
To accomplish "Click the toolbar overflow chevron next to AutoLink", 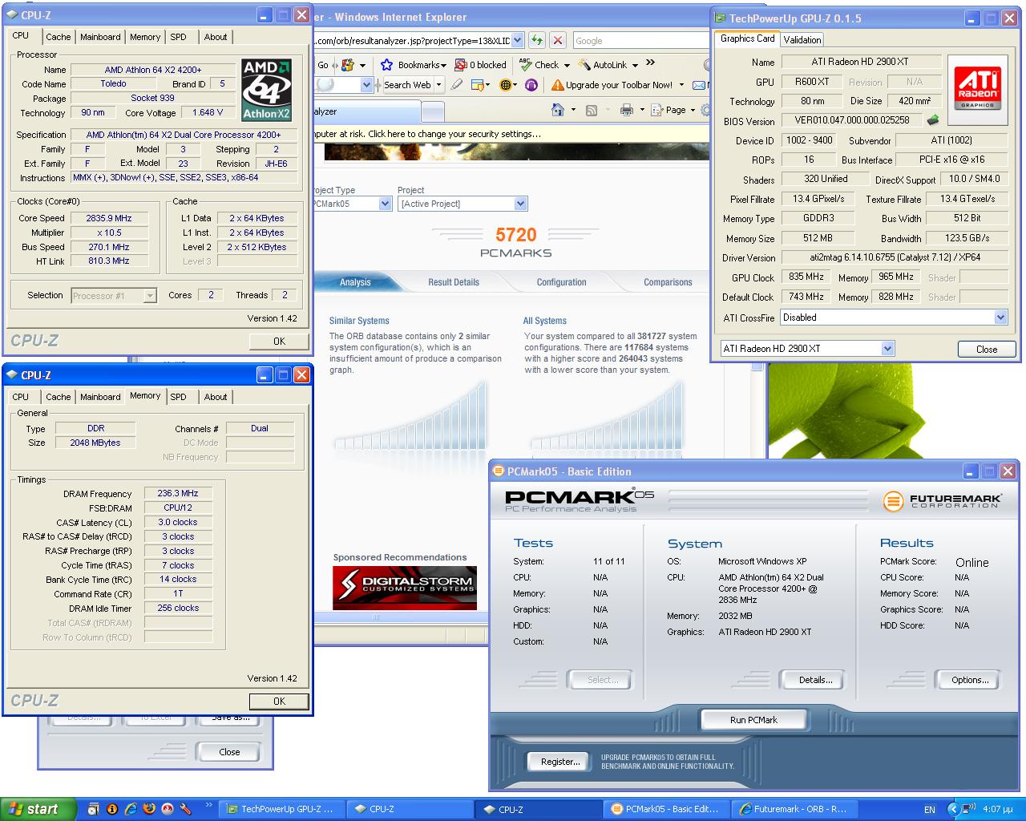I will [650, 63].
